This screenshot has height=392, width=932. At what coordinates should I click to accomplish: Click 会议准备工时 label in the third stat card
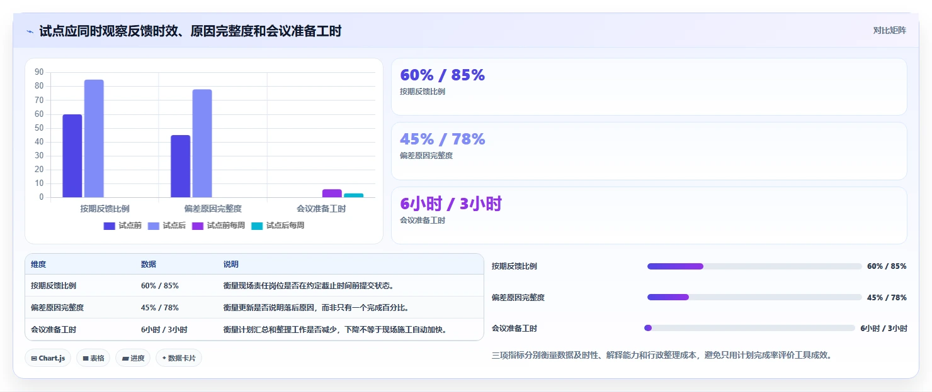tap(423, 220)
